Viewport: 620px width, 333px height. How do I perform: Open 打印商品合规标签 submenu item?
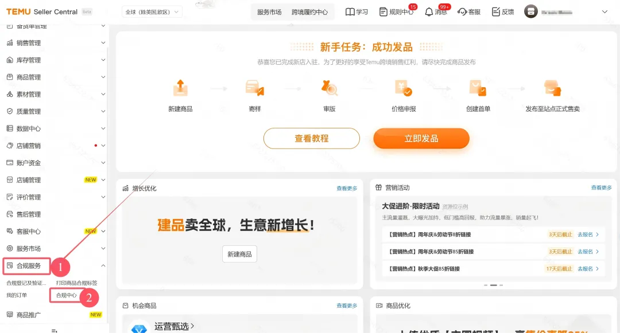click(77, 283)
